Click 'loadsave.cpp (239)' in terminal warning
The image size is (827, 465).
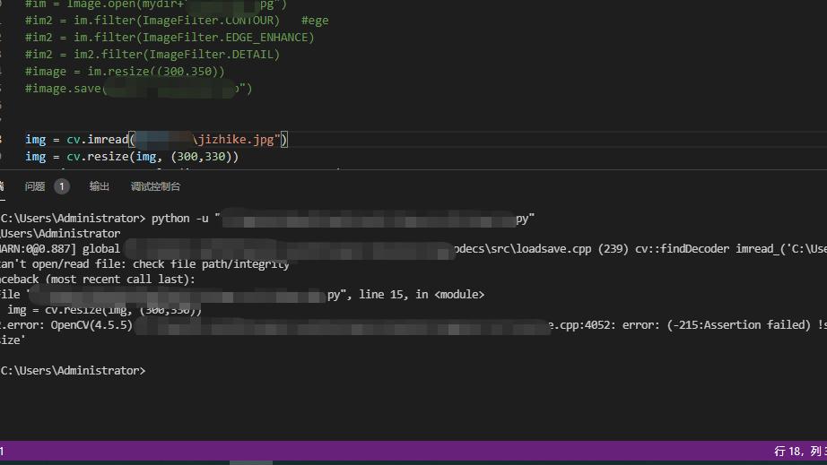[572, 249]
